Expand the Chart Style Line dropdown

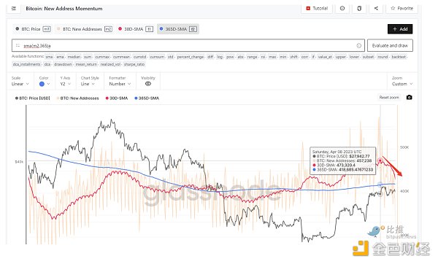tap(87, 84)
